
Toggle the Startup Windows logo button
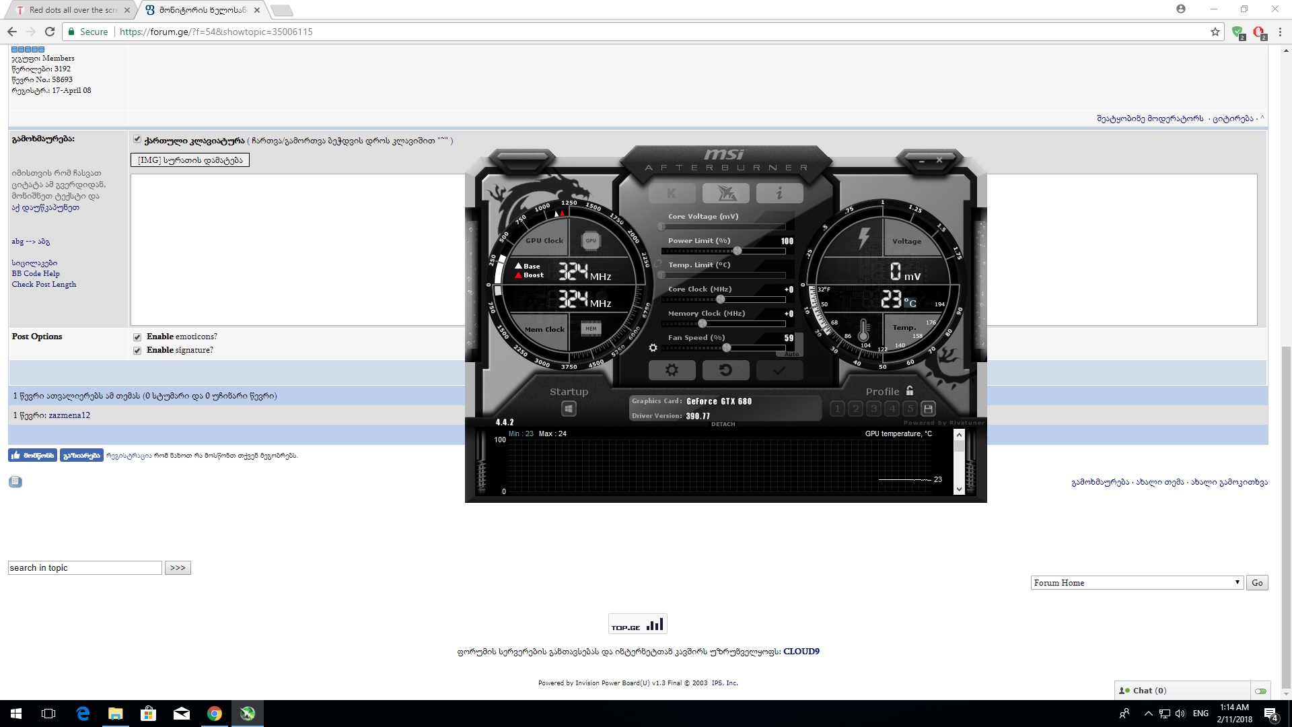point(569,409)
